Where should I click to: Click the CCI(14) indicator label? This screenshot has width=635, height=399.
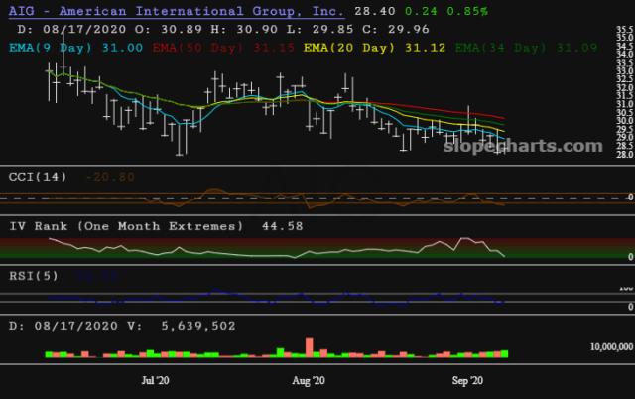point(40,177)
